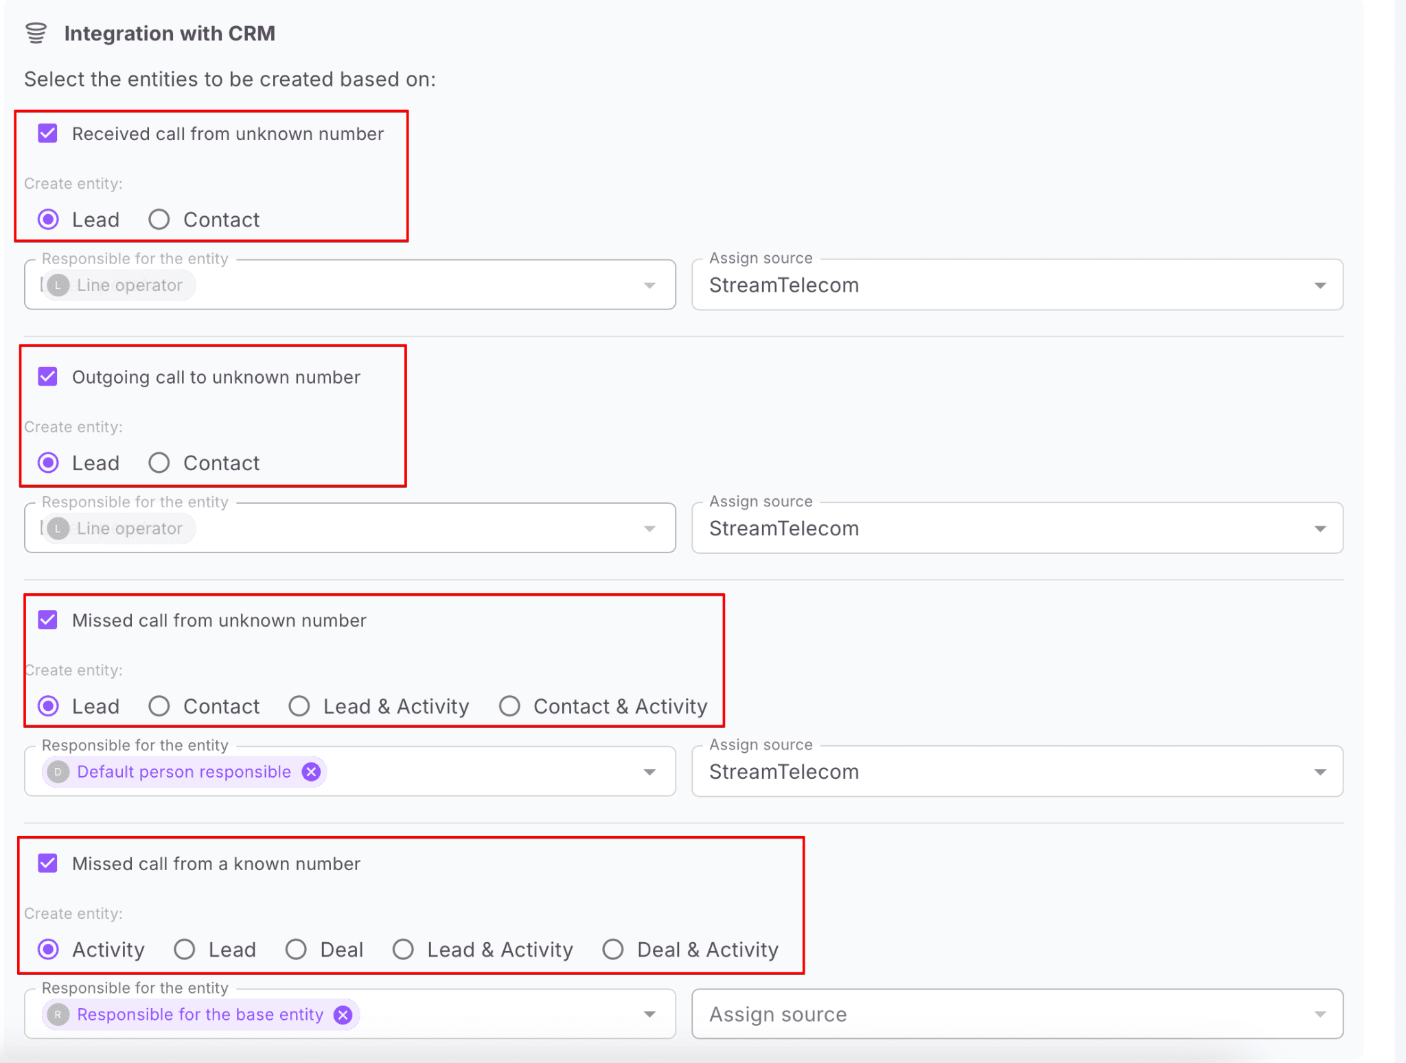Expand responsible dropdown for known number missed call
This screenshot has height=1063, width=1406.
[x=649, y=1015]
